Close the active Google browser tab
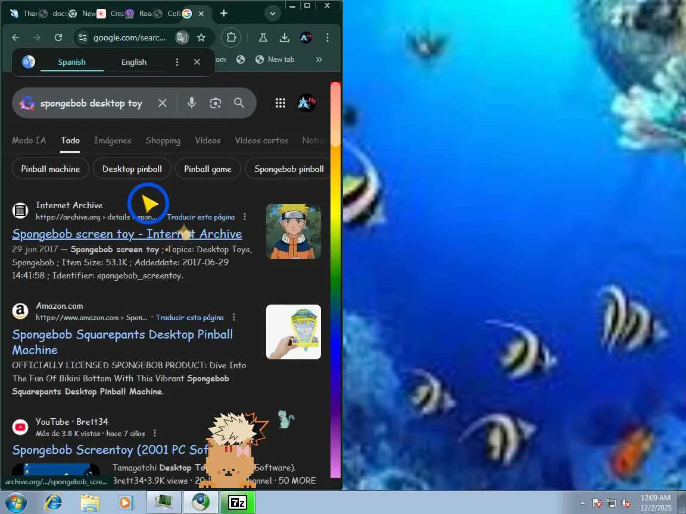 201,14
